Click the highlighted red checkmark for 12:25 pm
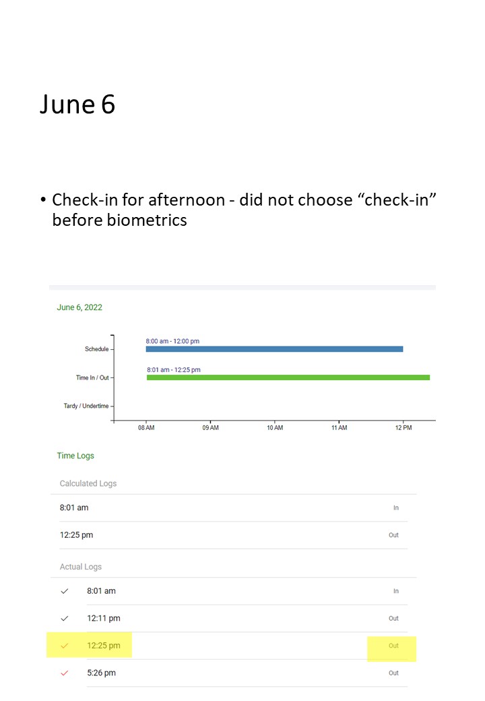 tap(65, 646)
